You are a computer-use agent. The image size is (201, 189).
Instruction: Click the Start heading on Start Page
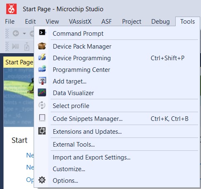20,140
